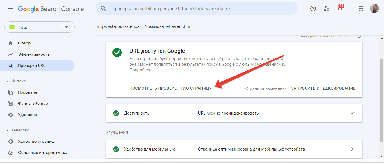Click the green check beside 'URL доступен Google'
This screenshot has width=384, height=164.
tap(117, 53)
